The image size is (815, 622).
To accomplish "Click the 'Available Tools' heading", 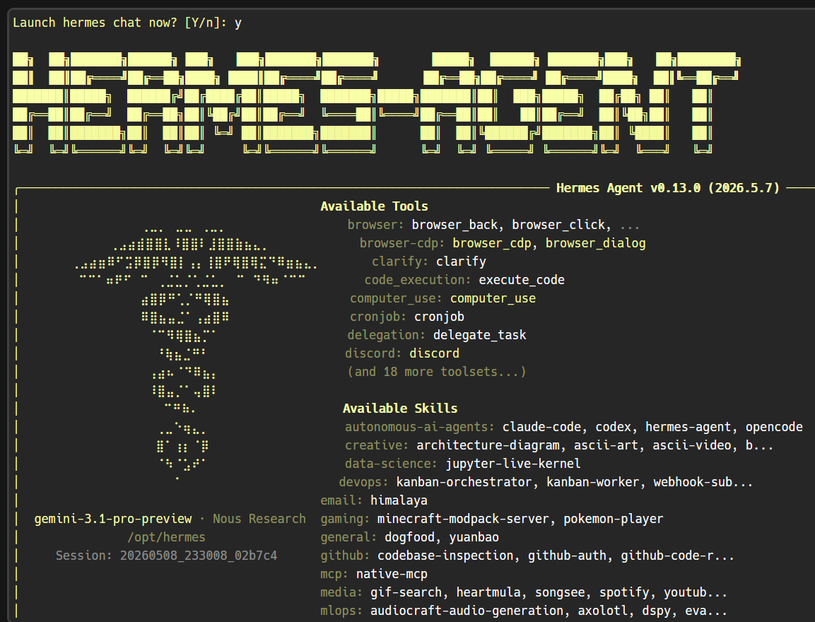I will coord(374,206).
